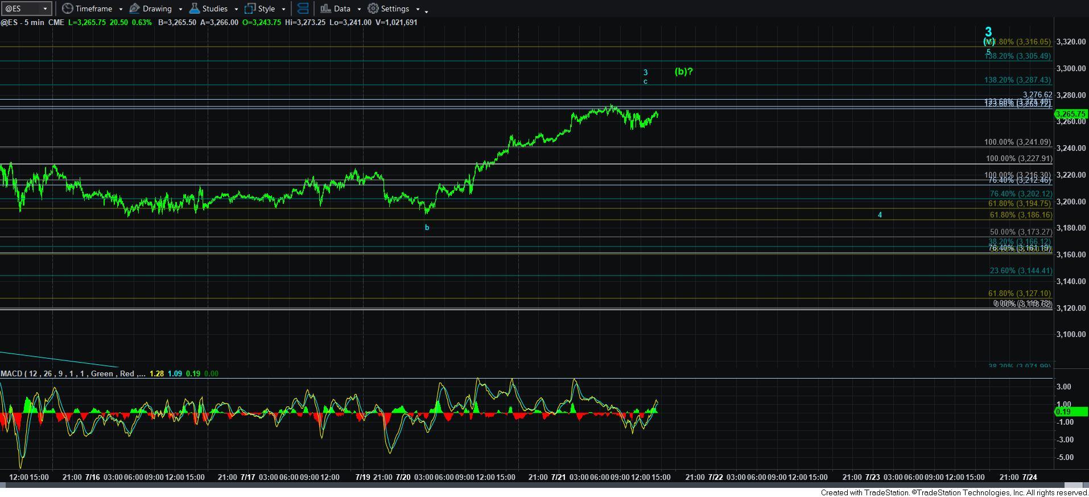Open the Settings menu label
Screen dimensions: 1089x497
pos(395,9)
